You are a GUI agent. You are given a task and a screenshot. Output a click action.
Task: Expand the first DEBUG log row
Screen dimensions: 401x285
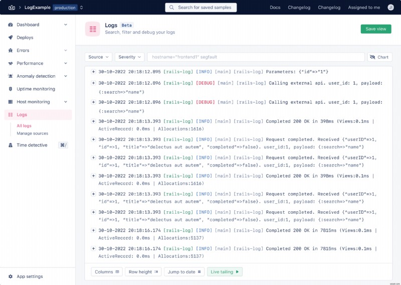93,83
